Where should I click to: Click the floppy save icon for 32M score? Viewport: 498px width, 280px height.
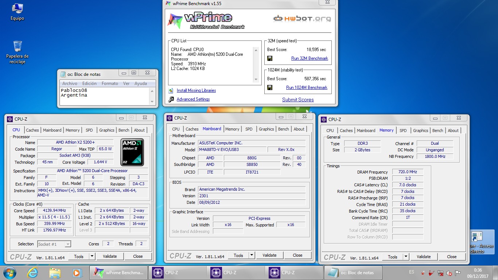point(270,58)
